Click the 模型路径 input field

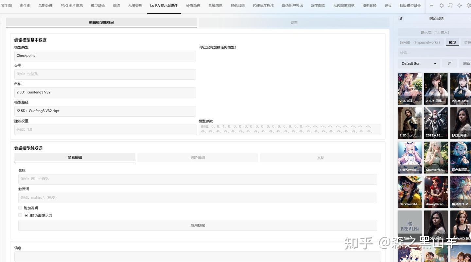point(105,111)
